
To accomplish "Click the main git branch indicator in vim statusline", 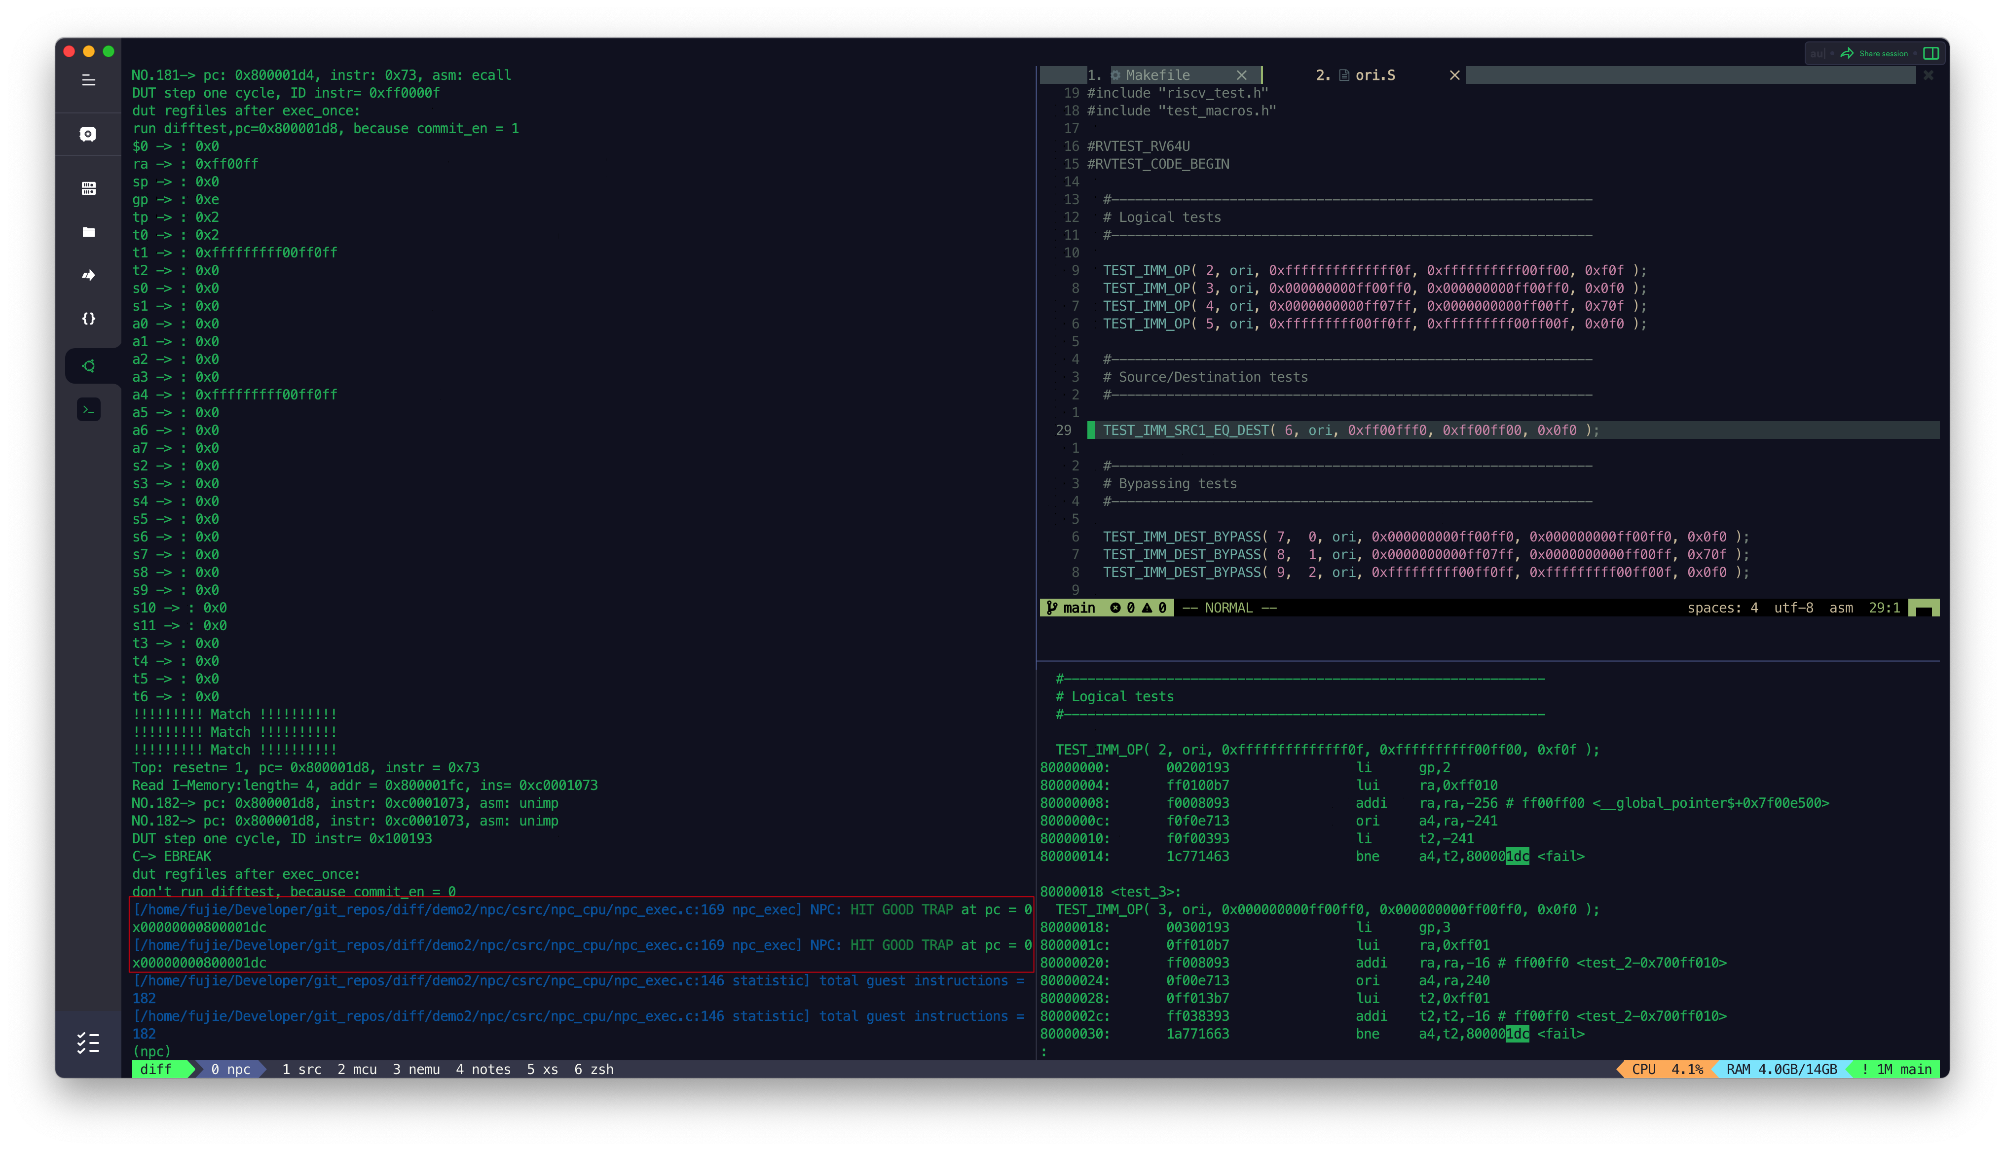I will pos(1071,607).
